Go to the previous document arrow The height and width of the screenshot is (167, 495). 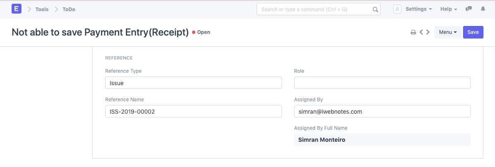[421, 32]
